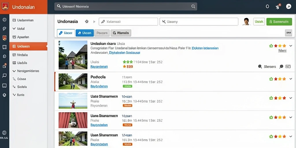Toggle the green outlined star on Pechodla row
This screenshot has height=148, width=296.
coord(271,79)
